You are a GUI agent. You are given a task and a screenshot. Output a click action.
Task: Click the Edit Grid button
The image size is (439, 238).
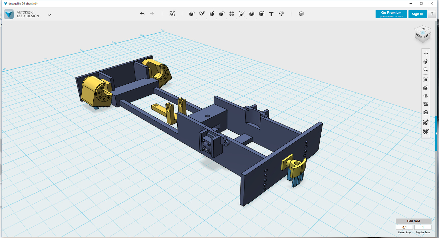413,221
